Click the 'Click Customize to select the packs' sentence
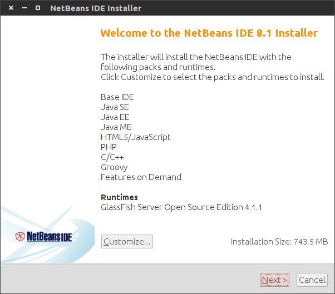The width and height of the screenshot is (335, 294). 213,77
